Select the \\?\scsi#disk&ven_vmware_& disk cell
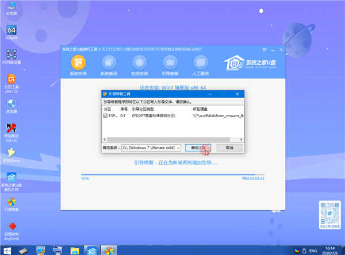 pos(218,115)
